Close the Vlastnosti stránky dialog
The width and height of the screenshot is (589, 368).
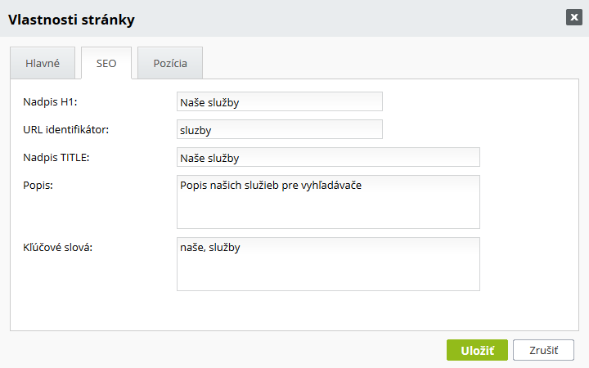[573, 17]
